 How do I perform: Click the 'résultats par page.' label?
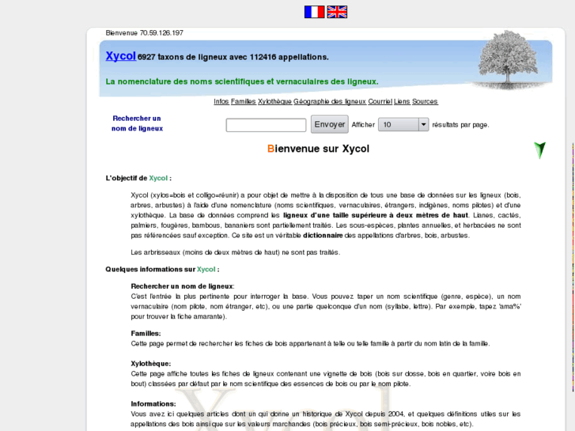[x=460, y=125]
